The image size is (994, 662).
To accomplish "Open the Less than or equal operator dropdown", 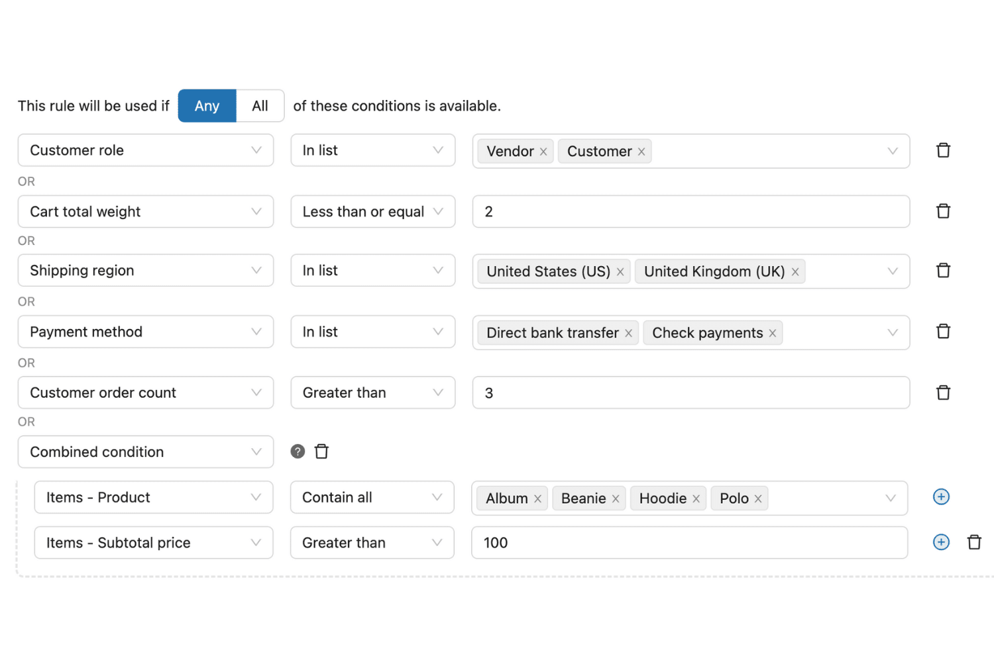I will 372,212.
